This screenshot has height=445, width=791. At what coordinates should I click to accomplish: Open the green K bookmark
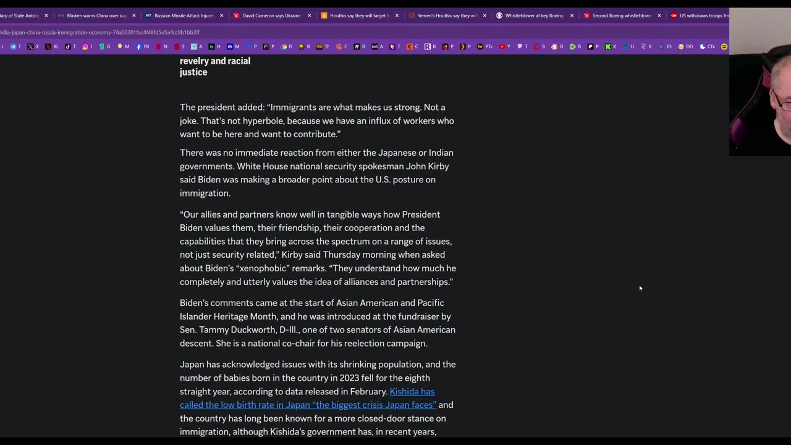point(611,46)
